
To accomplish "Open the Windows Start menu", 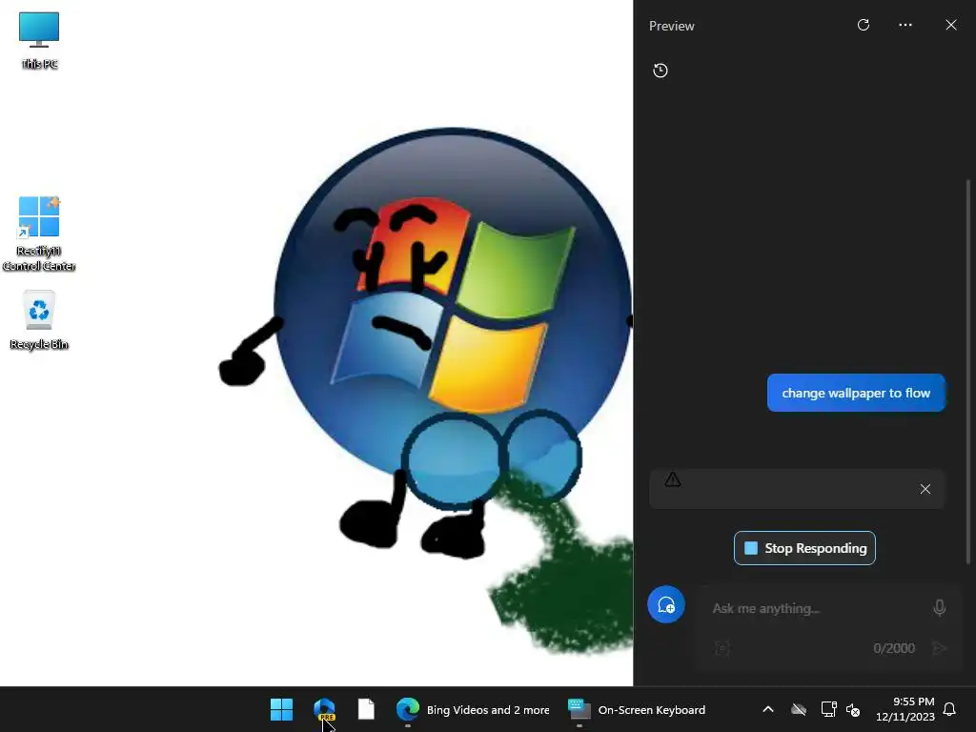I will (281, 709).
